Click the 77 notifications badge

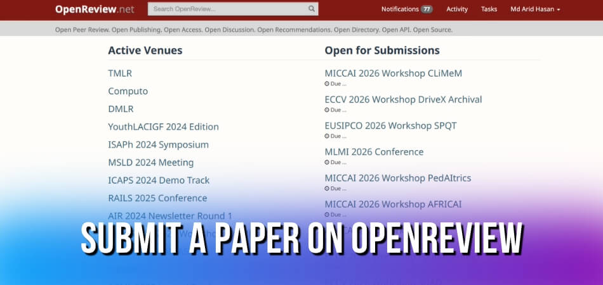(x=427, y=9)
